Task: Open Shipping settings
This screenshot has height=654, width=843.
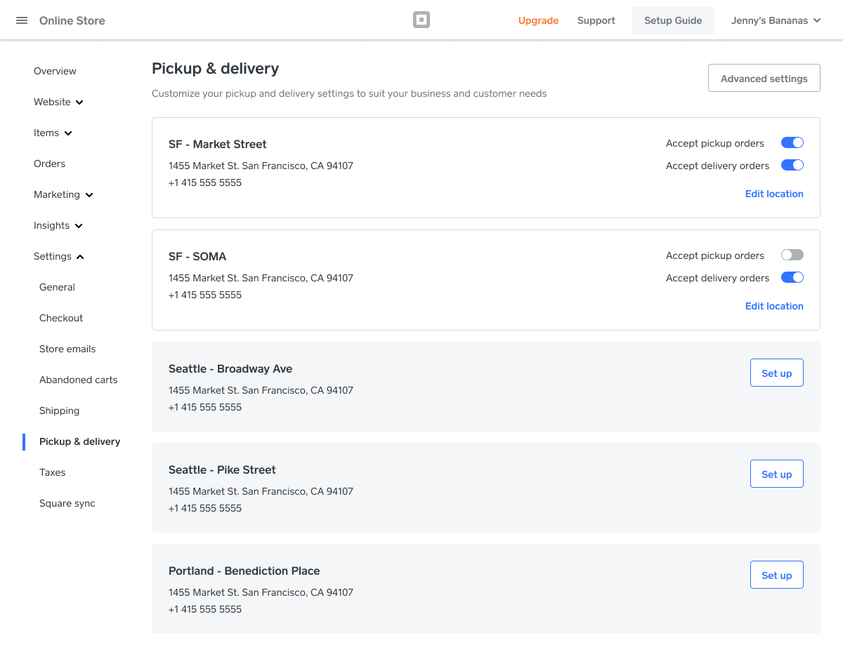Action: tap(59, 411)
